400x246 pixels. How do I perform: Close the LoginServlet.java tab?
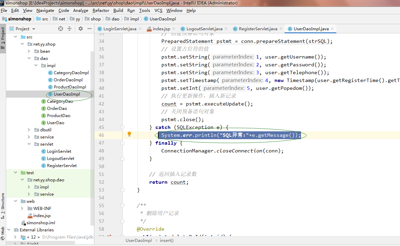pos(140,29)
